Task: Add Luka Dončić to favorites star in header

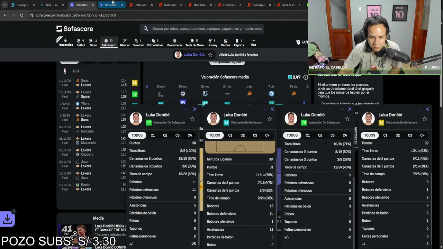Action: click(210, 55)
